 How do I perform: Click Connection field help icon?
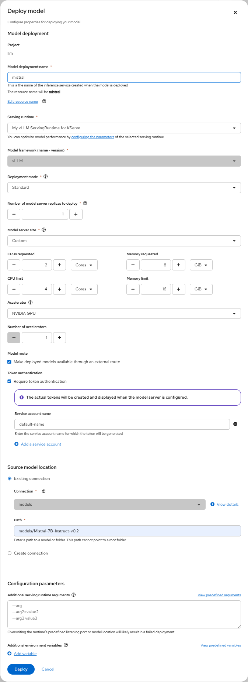click(x=44, y=491)
